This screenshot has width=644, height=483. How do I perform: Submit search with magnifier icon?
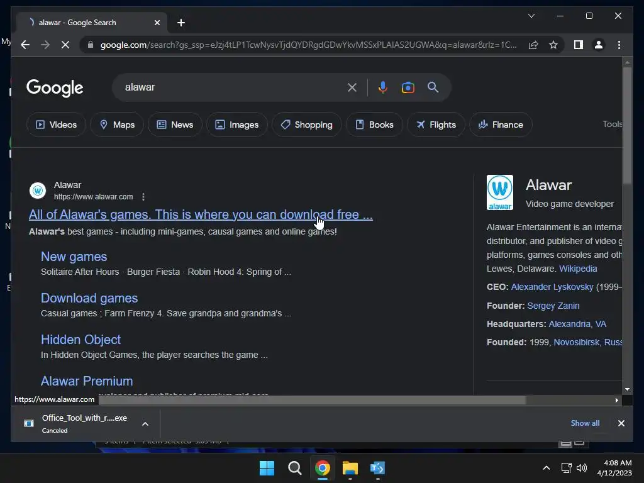point(433,87)
